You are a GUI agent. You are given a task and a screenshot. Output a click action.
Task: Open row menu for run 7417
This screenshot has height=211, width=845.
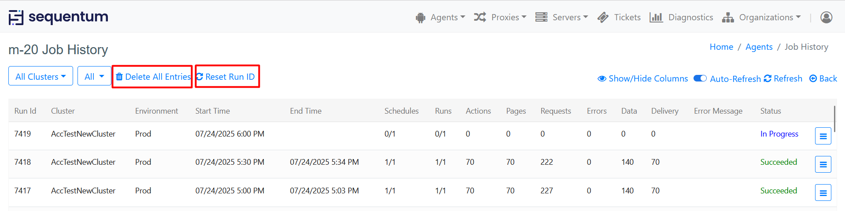pyautogui.click(x=823, y=192)
